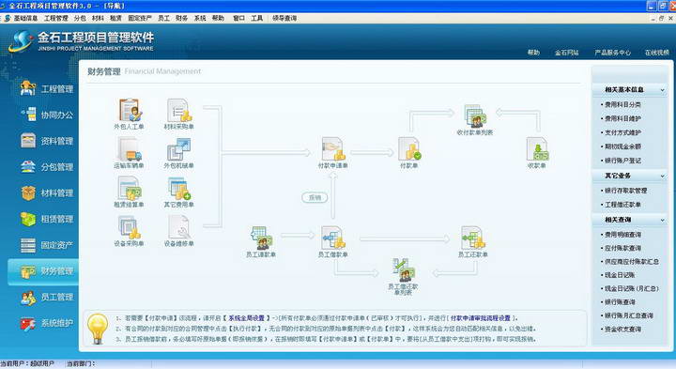676x369 pixels.
Task: Open the 收付款单列表 icon
Action: pos(475,116)
